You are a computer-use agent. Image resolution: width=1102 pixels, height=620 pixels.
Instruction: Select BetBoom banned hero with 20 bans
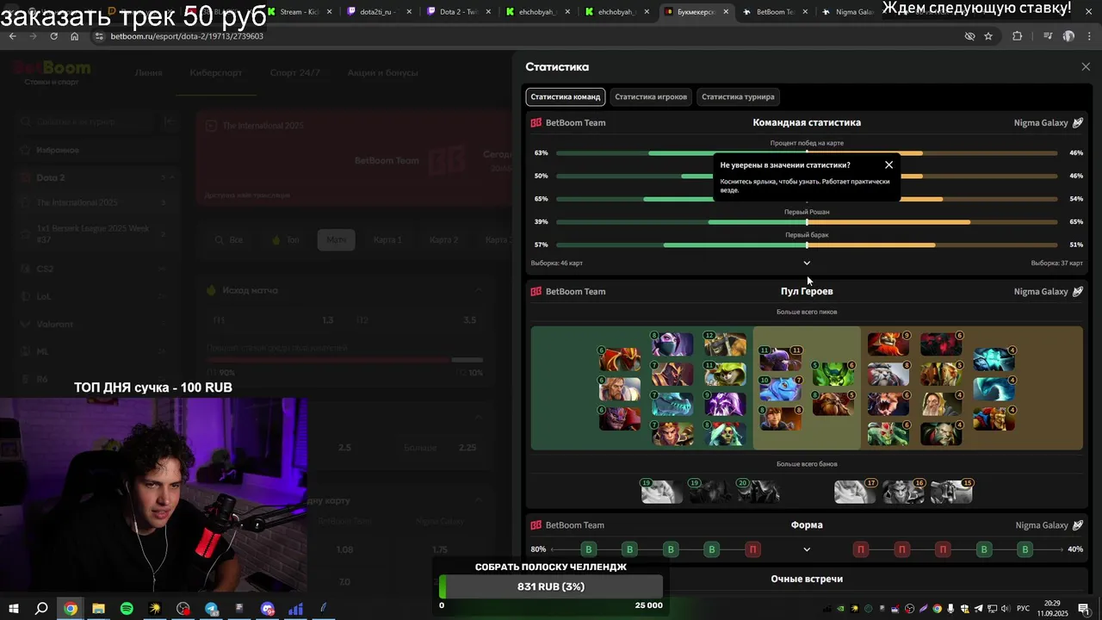758,492
